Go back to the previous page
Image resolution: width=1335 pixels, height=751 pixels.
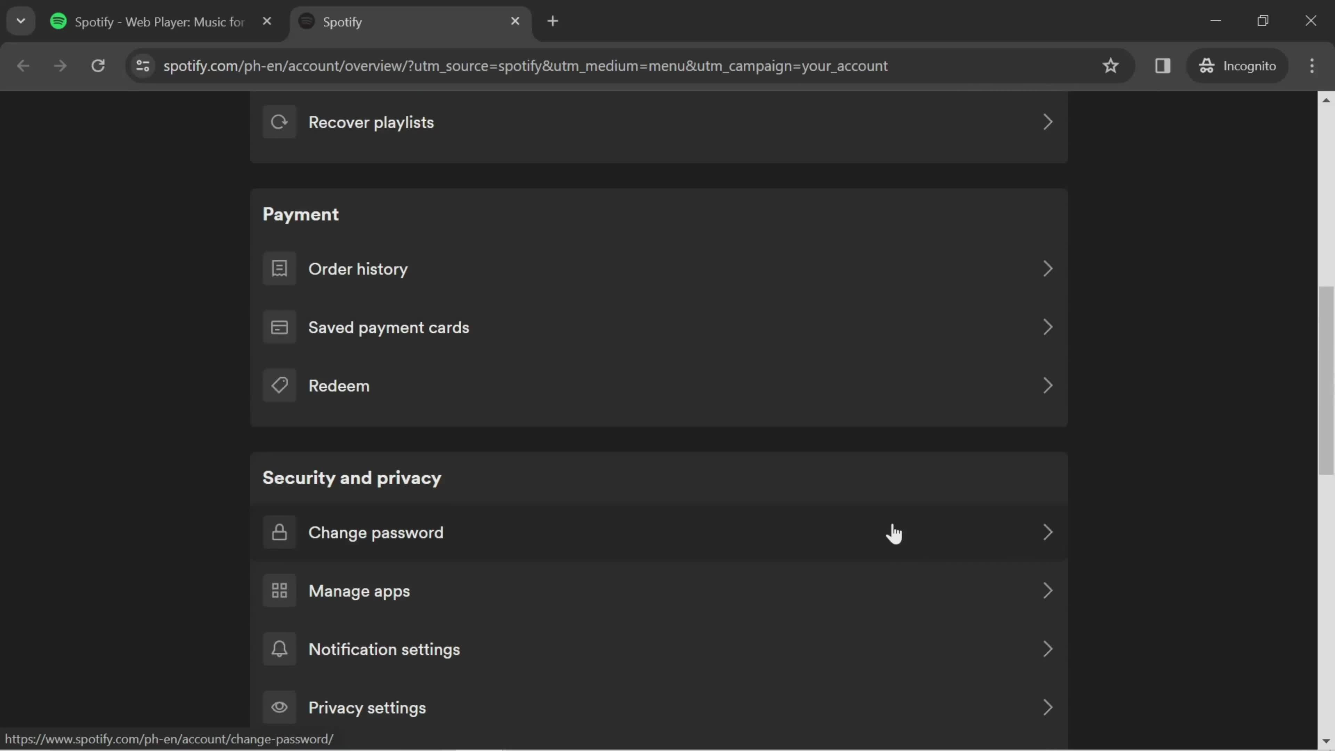click(x=23, y=66)
